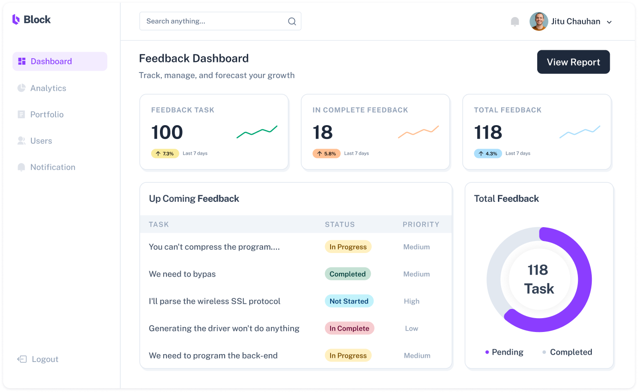Click the Users people icon
This screenshot has width=638, height=392.
[x=21, y=141]
